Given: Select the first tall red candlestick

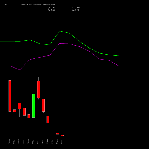Looking at the screenshot, I should pyautogui.click(x=10, y=96).
